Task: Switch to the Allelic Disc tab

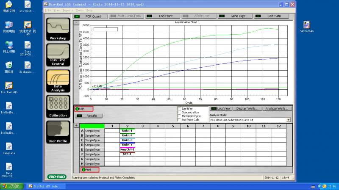Action: tap(199, 16)
